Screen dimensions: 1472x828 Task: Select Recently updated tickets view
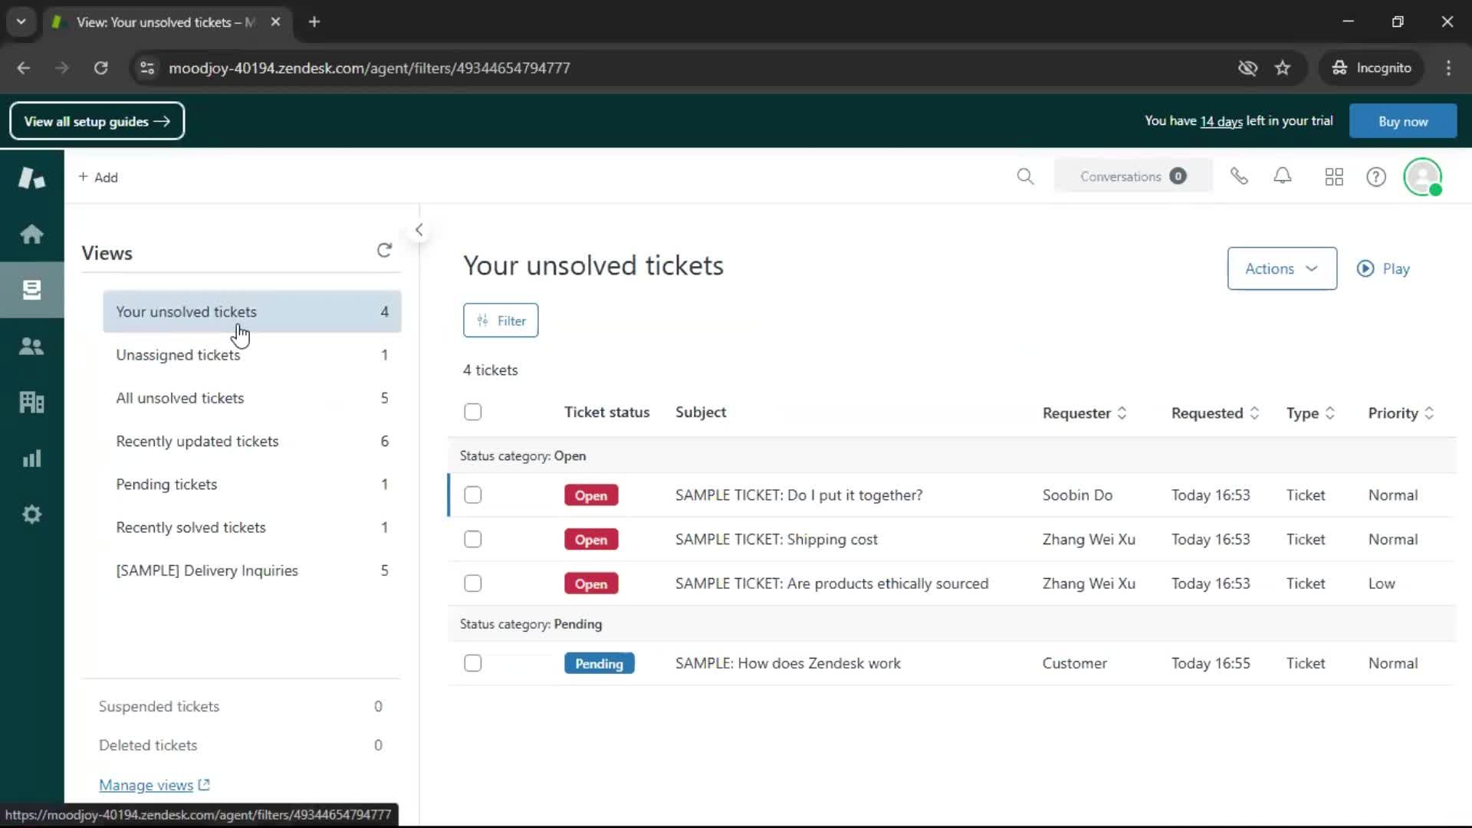click(252, 442)
